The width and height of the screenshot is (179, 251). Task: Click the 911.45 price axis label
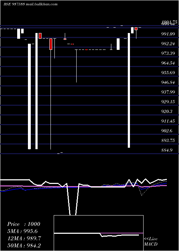pyautogui.click(x=168, y=121)
